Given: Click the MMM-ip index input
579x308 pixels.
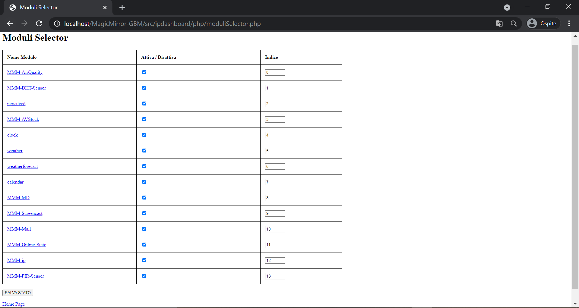Looking at the screenshot, I should coord(275,260).
